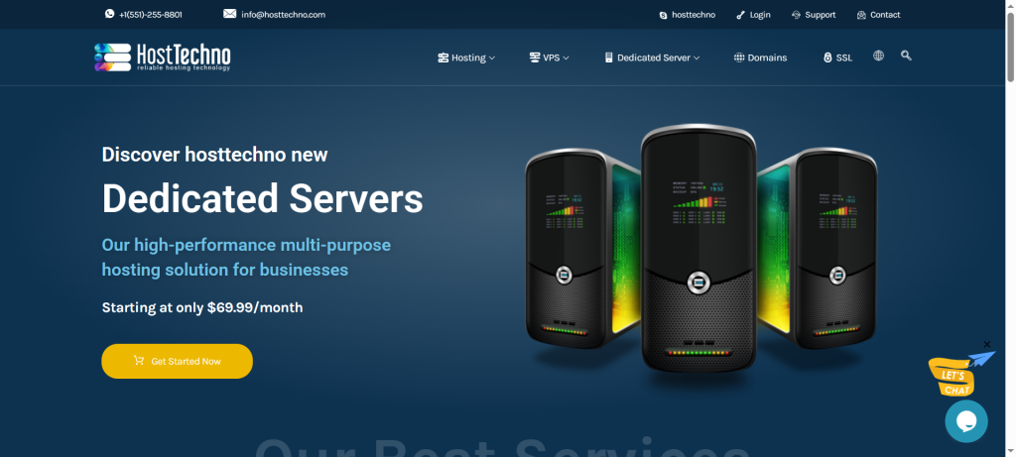Open the Dedicated Server menu
The image size is (1016, 457).
coord(653,57)
